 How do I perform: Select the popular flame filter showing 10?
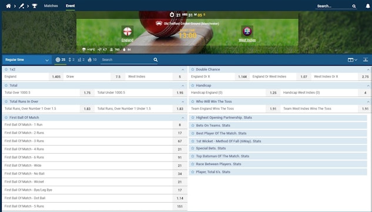pos(92,60)
